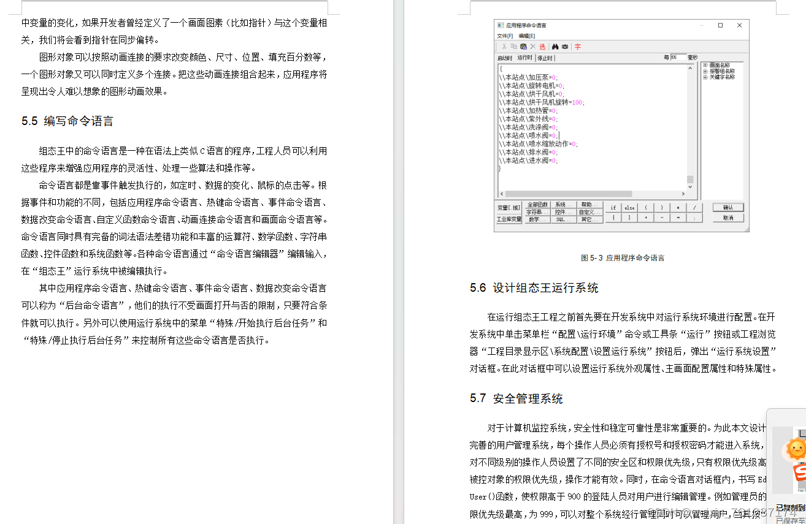
Task: Click the Cut scissors icon in the command language toolbar
Action: pyautogui.click(x=504, y=47)
